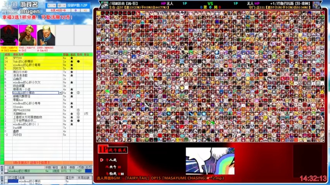Click the circled number in 用户64283398 row
Image resolution: width=330 pixels, height=185 pixels.
pyautogui.click(x=78, y=110)
